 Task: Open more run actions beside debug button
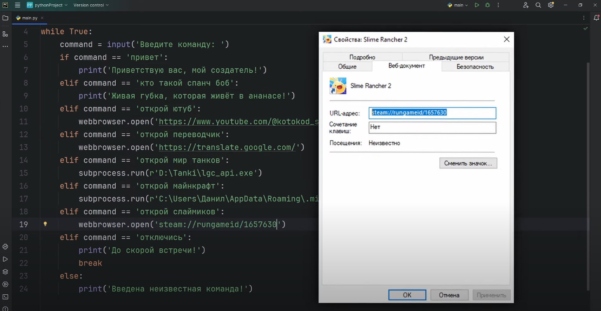(499, 5)
